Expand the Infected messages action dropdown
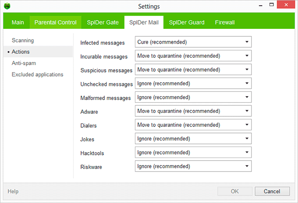This screenshot has width=298, height=203. pyautogui.click(x=193, y=42)
